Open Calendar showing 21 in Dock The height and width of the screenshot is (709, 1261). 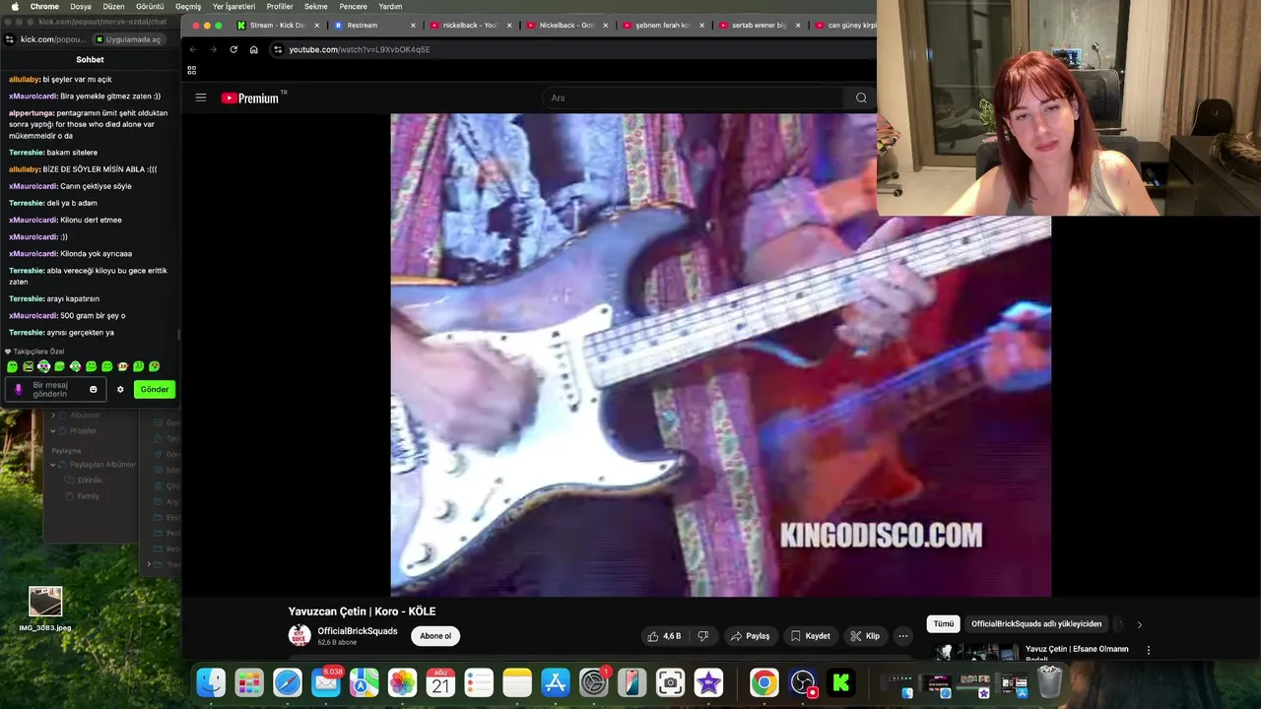tap(440, 682)
